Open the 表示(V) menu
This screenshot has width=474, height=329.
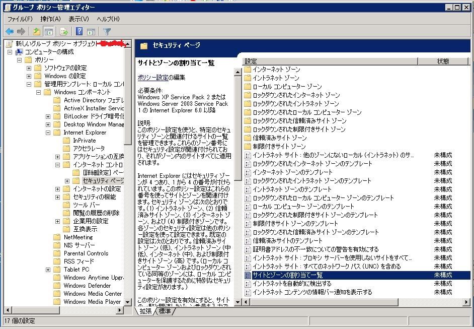(x=78, y=19)
